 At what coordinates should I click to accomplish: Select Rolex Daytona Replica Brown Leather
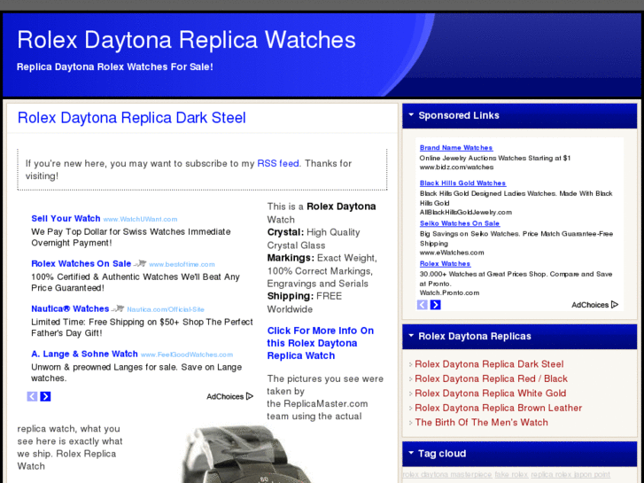point(499,408)
